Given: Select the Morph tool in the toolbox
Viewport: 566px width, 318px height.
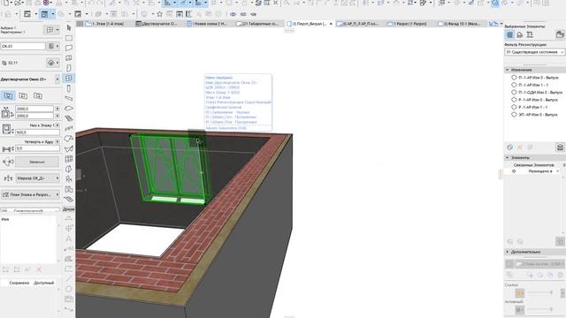Looking at the screenshot, I should coord(69,169).
